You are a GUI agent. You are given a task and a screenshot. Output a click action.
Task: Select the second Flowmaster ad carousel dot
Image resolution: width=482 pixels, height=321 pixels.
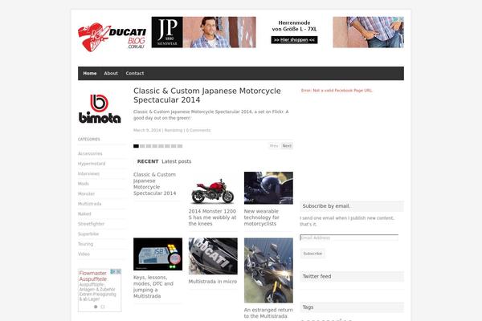pos(103,307)
